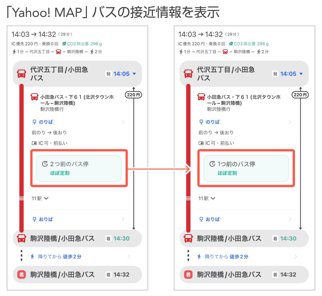This screenshot has width=322, height=296.
Task: Tap walking row chevron in left panel
Action: [129, 257]
